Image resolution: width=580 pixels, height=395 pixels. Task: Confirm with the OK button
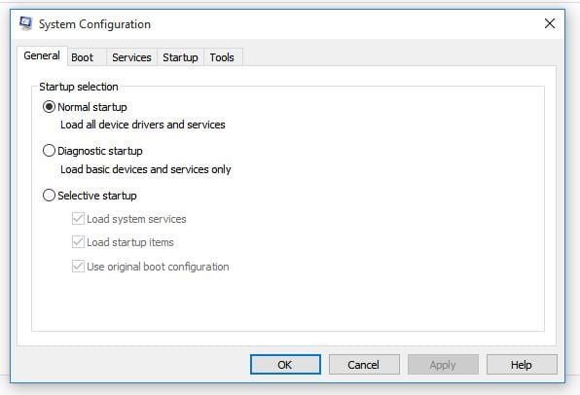[x=285, y=365]
